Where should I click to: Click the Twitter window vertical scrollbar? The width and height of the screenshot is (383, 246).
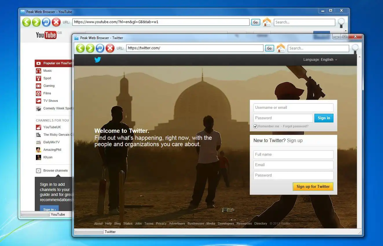360,142
